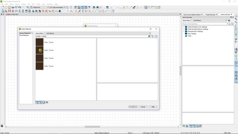The image size is (238, 134).
Task: Click the filter funnel icon in Library Browser
Action: [x=229, y=20]
